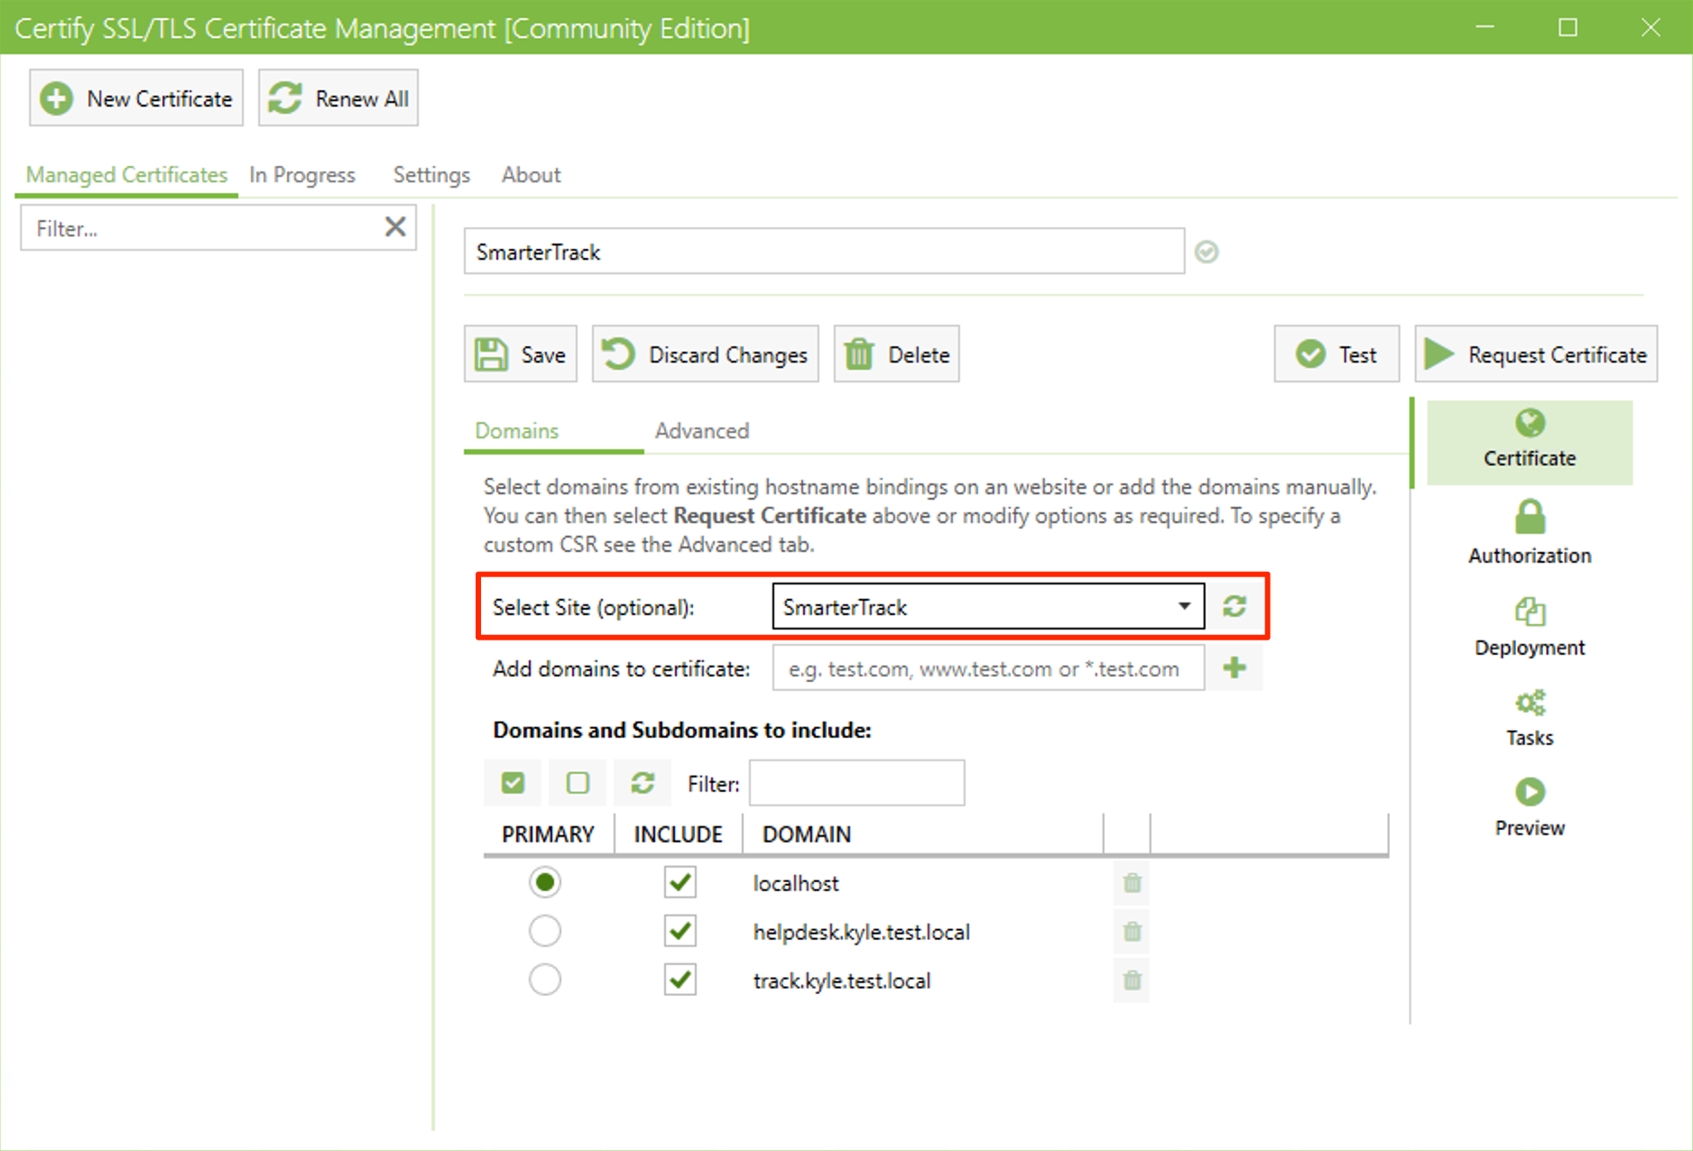Click the PRIMARY column header
Viewport: 1693px width, 1151px height.
click(x=549, y=834)
